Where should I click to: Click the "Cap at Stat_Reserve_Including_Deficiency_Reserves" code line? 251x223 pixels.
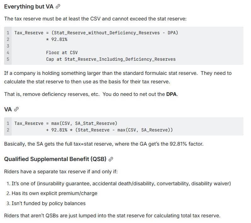pyautogui.click(x=111, y=59)
